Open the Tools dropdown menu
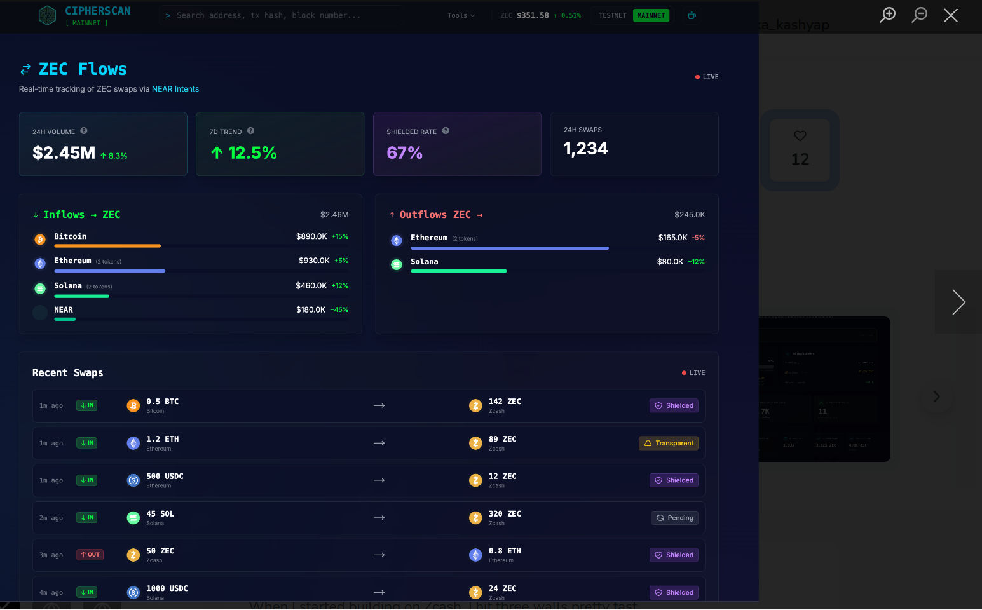The height and width of the screenshot is (610, 982). pyautogui.click(x=461, y=15)
